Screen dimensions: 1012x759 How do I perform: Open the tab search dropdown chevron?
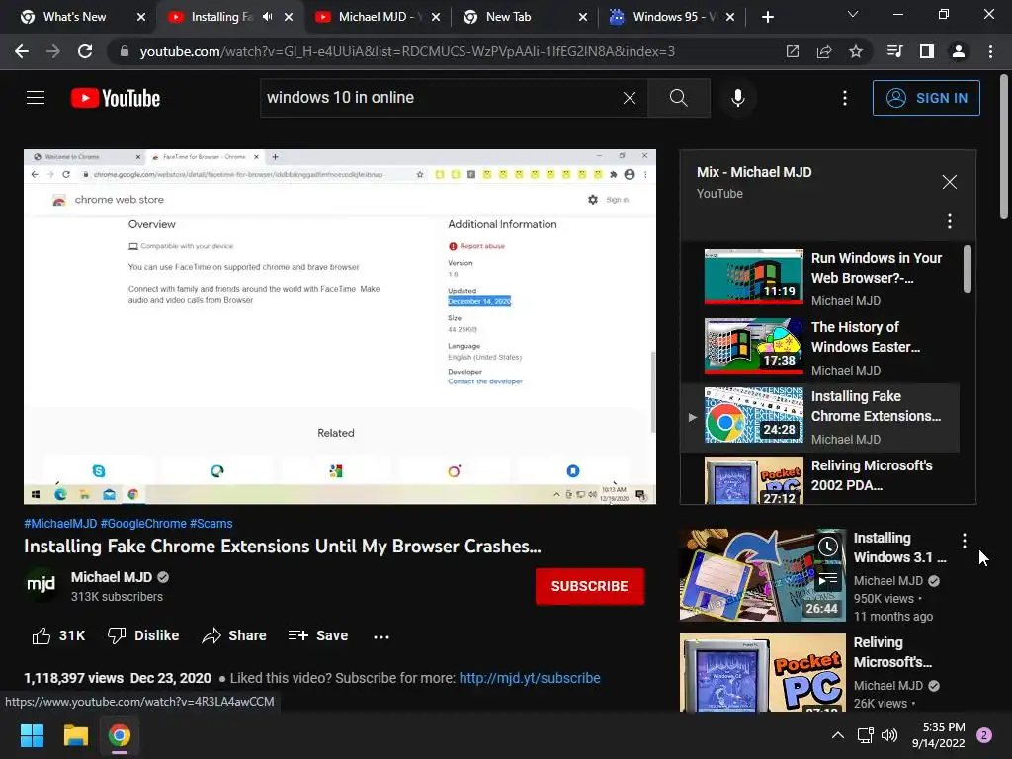click(853, 14)
